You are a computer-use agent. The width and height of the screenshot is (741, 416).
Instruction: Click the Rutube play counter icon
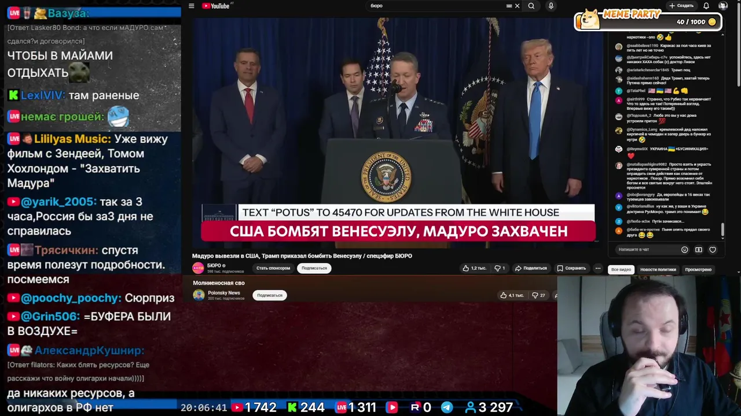[x=392, y=407]
